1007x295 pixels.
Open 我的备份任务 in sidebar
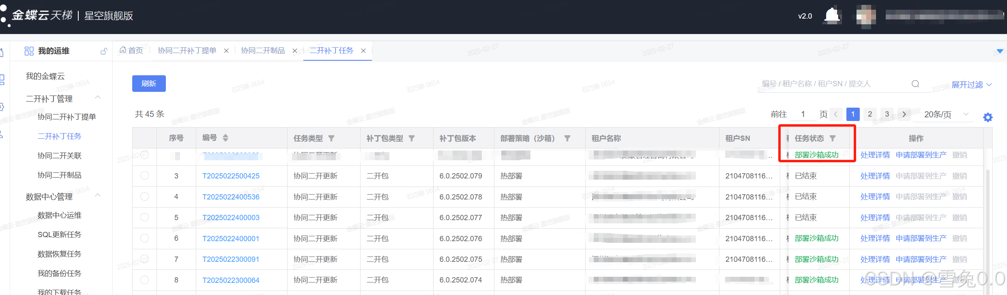click(60, 274)
